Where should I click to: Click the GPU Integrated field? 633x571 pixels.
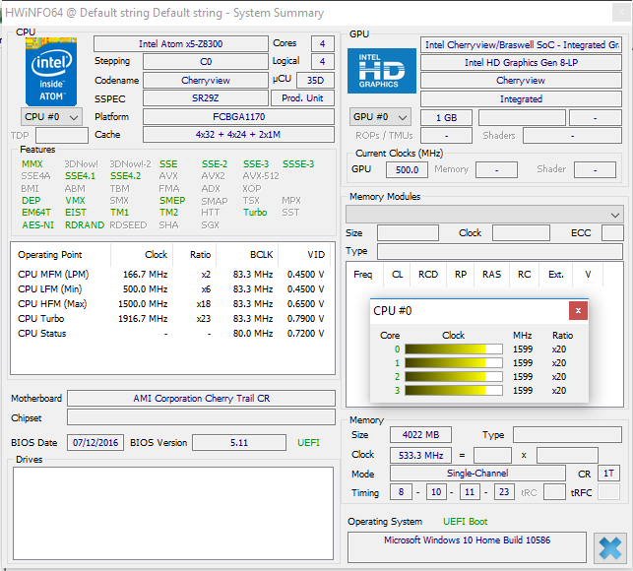(521, 98)
